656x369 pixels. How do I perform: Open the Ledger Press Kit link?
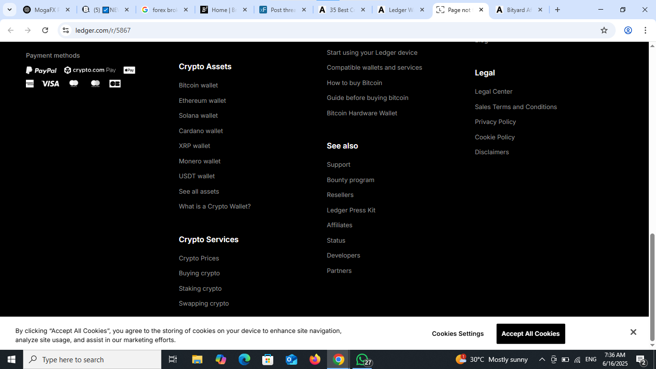pos(351,210)
